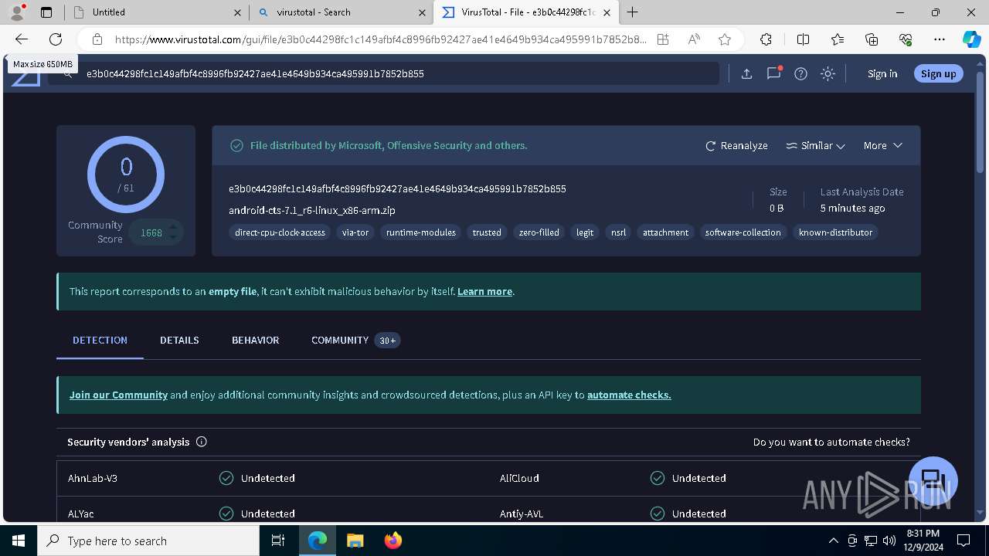Click the search magnifier icon in VirusTotal bar
The height and width of the screenshot is (556, 989).
(x=68, y=73)
